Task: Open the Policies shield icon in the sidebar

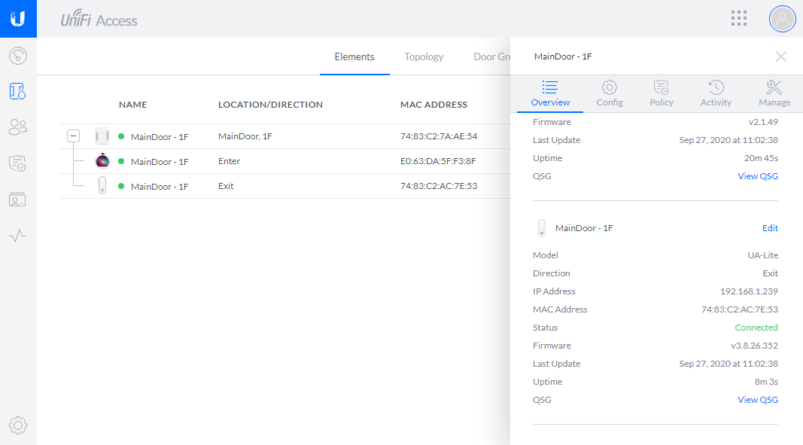Action: tap(18, 163)
